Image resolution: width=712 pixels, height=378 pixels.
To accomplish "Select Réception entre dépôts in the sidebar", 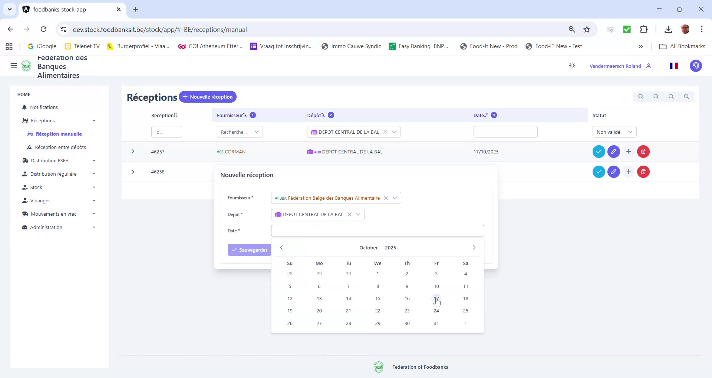I will pyautogui.click(x=60, y=147).
